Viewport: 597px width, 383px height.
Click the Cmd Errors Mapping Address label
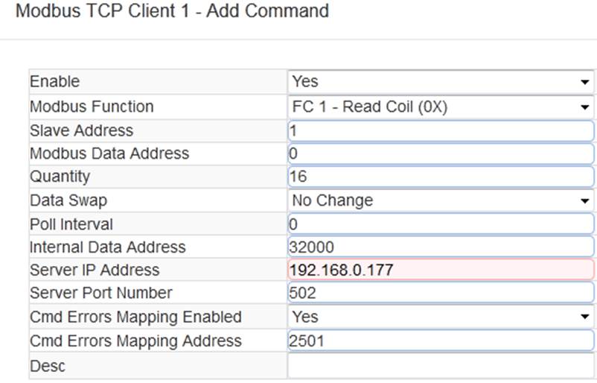tap(136, 341)
